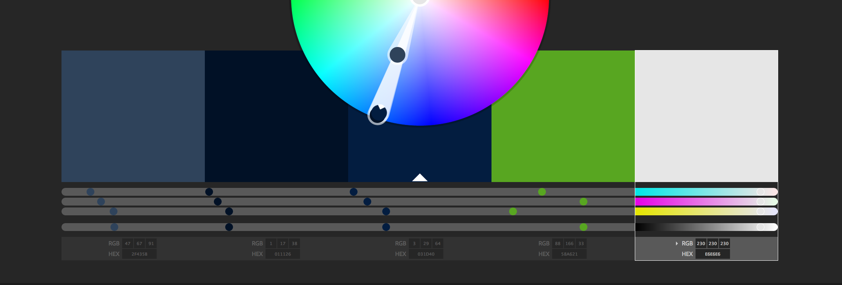The height and width of the screenshot is (285, 842).
Task: Click the green value field showing 67
Action: point(139,244)
